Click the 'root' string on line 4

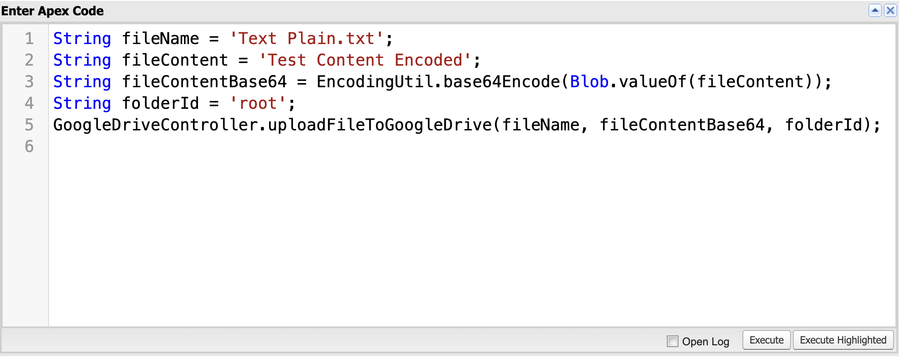(x=258, y=103)
